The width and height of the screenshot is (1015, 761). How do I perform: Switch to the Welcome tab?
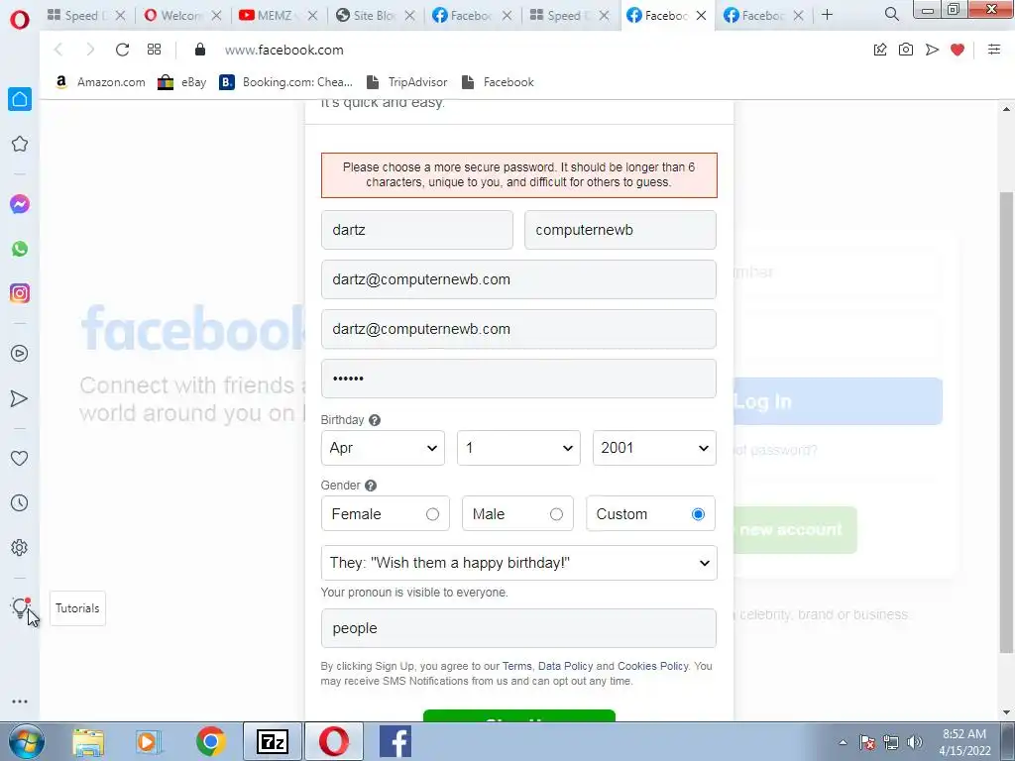click(x=182, y=15)
